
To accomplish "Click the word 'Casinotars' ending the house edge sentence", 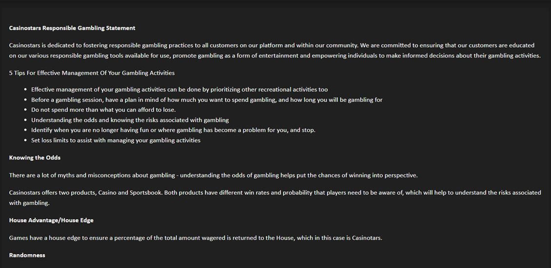I will click(x=366, y=238).
